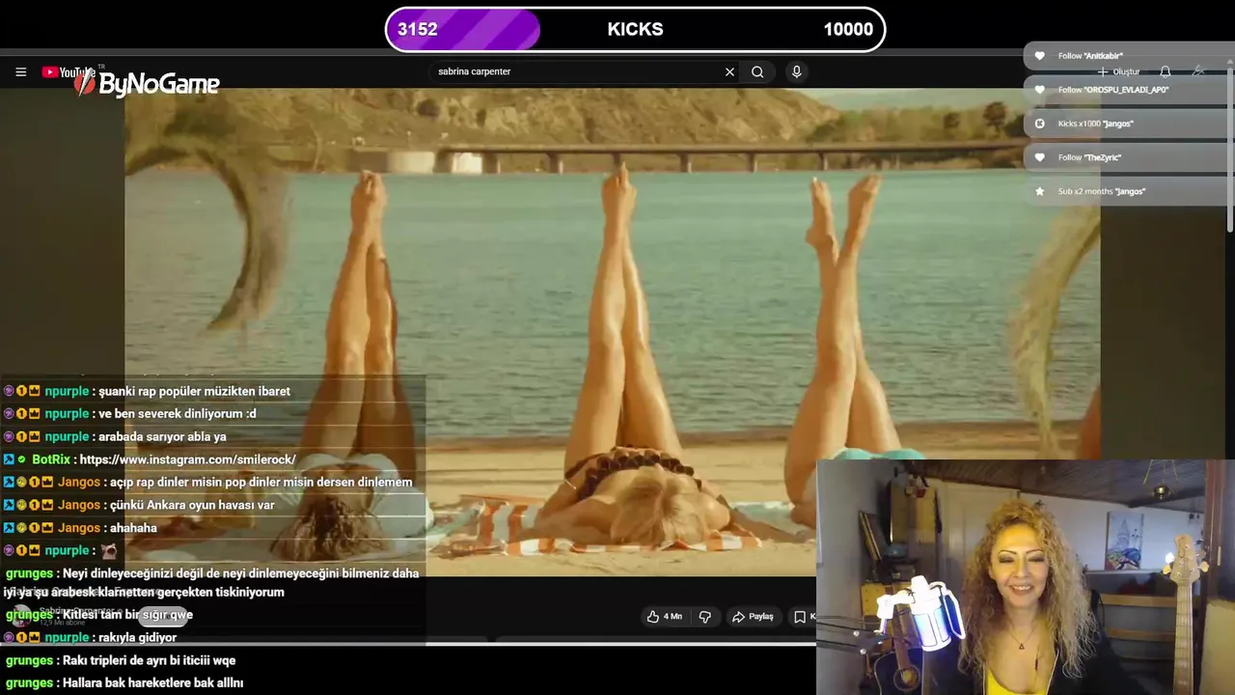Click Jangos's 'çünkü Ankara oyun havası var' message
Viewport: 1235px width, 695px height.
coord(139,505)
